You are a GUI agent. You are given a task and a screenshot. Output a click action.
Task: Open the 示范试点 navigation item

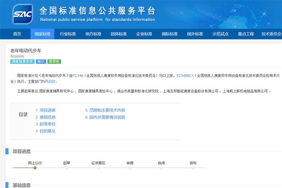pyautogui.click(x=220, y=34)
